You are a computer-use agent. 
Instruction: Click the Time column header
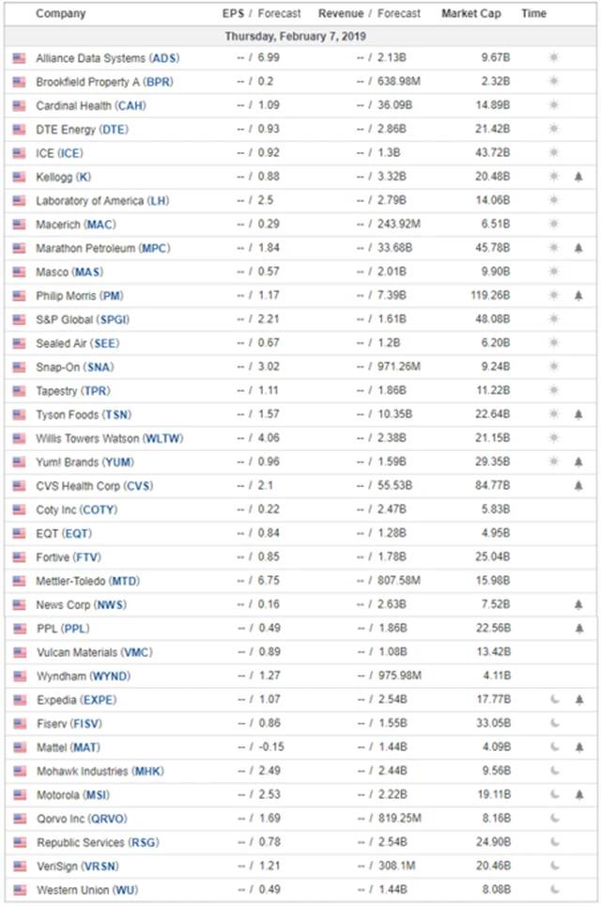coord(533,14)
